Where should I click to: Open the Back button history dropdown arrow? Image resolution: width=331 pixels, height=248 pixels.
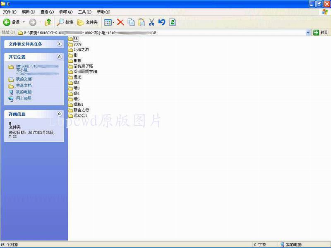click(24, 22)
